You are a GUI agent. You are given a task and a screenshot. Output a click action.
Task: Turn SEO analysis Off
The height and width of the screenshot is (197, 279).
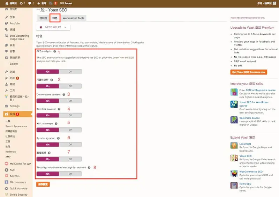[70, 72]
